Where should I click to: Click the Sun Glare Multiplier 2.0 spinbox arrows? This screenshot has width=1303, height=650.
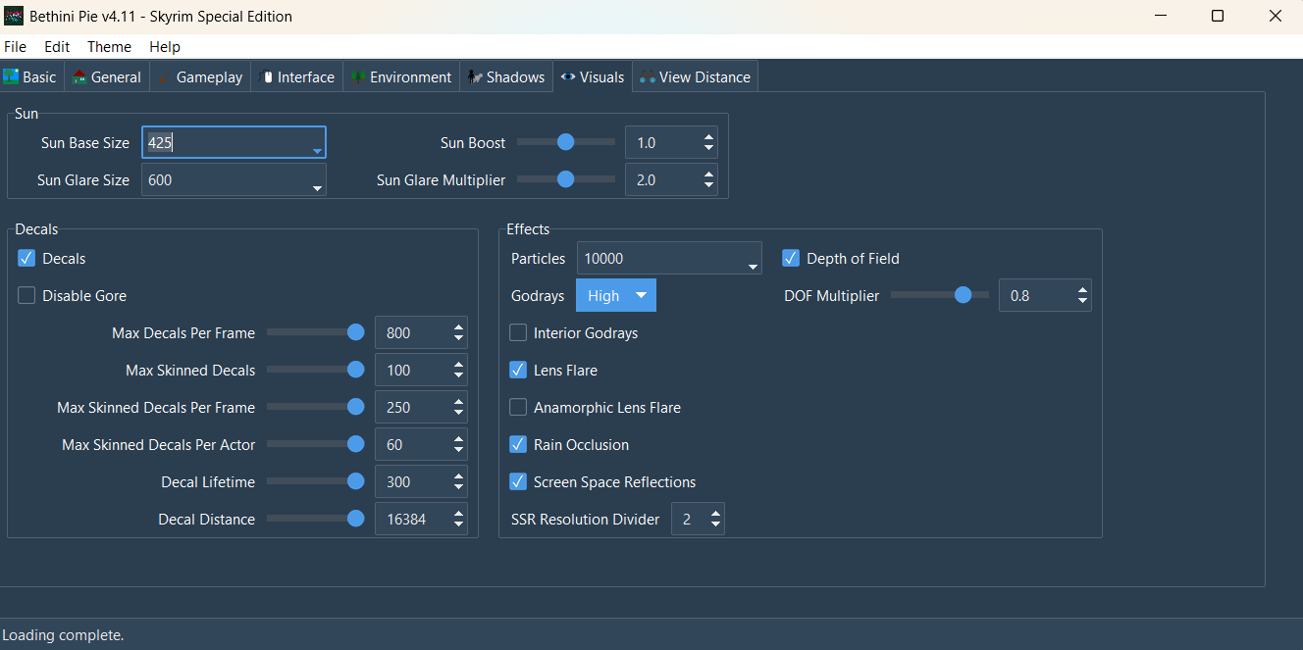(709, 180)
